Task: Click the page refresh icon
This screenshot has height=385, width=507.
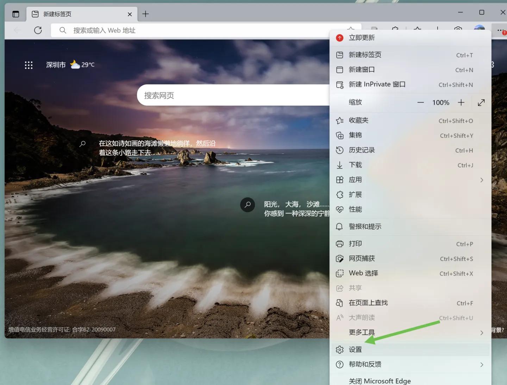Action: coord(38,30)
